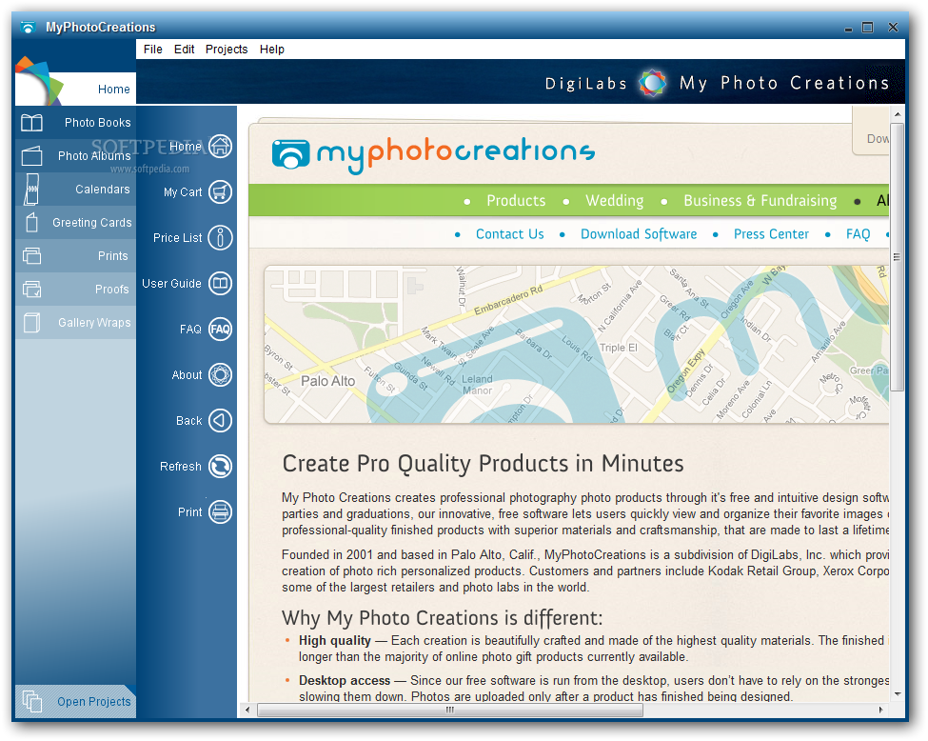This screenshot has width=928, height=741.
Task: Click the User Guide label
Action: pyautogui.click(x=171, y=283)
